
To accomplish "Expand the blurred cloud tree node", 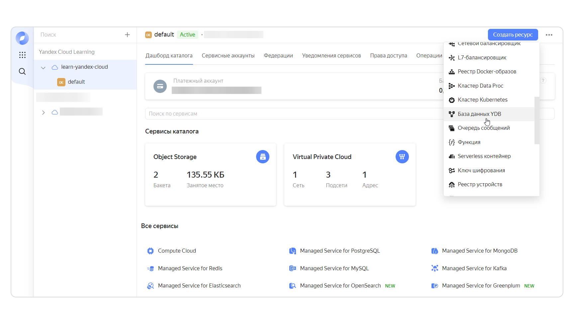I will coord(43,113).
